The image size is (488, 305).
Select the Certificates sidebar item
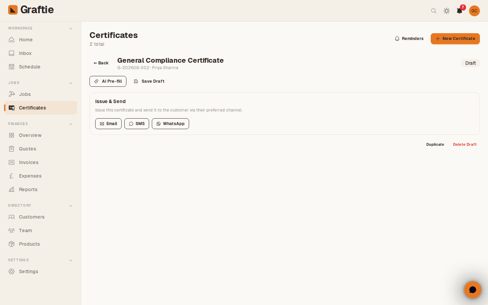[40, 108]
